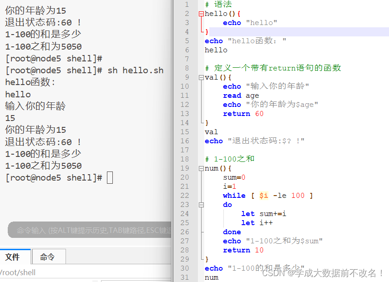The image size is (389, 282).
Task: Collapse the do loop fold marker
Action: tap(201, 205)
